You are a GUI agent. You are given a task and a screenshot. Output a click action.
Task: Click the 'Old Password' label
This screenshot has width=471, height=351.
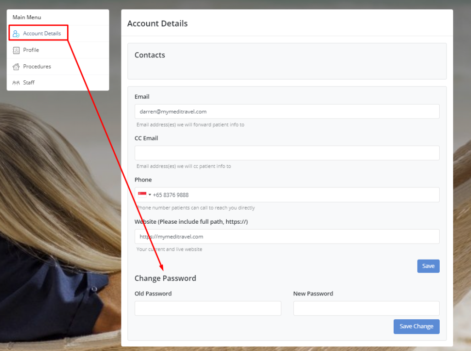153,294
